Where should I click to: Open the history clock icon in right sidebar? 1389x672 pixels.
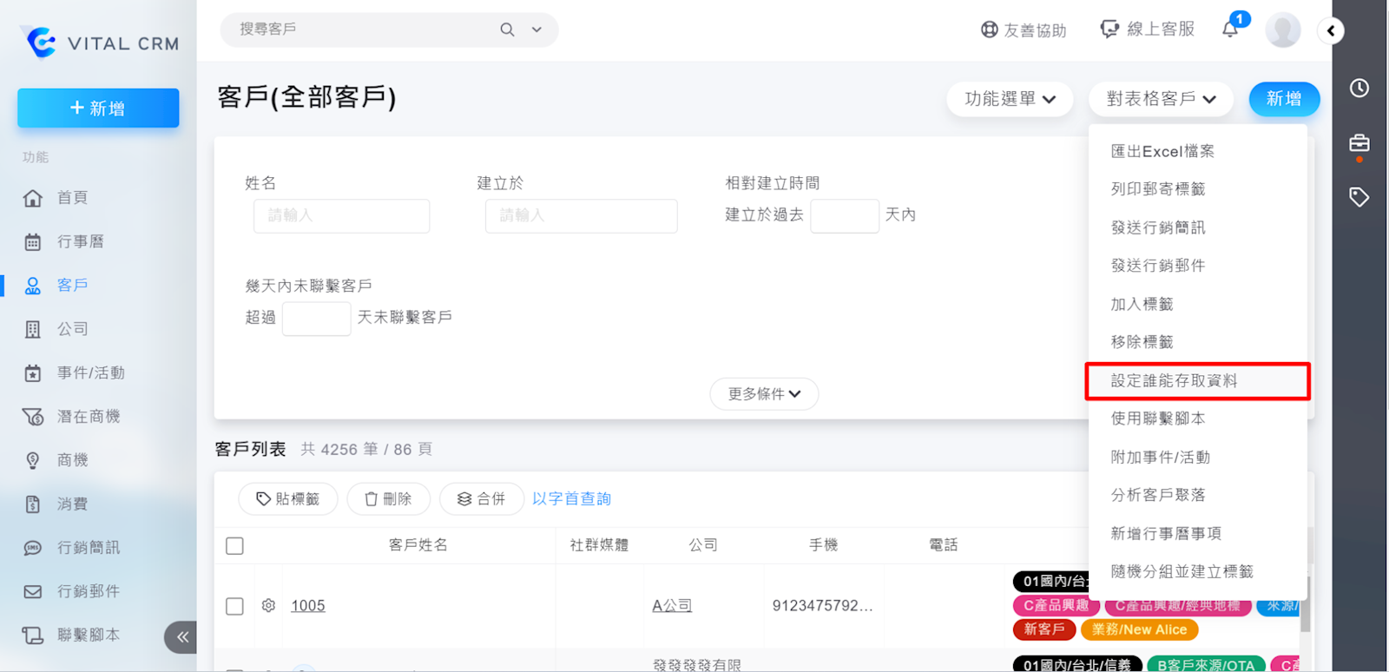[1359, 88]
